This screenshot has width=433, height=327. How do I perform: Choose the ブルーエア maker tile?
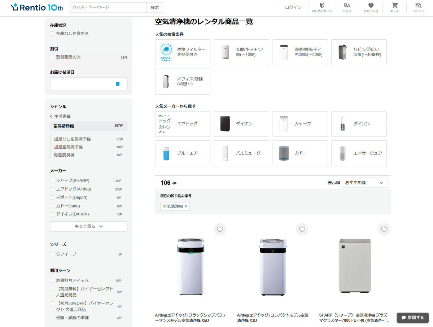click(183, 153)
